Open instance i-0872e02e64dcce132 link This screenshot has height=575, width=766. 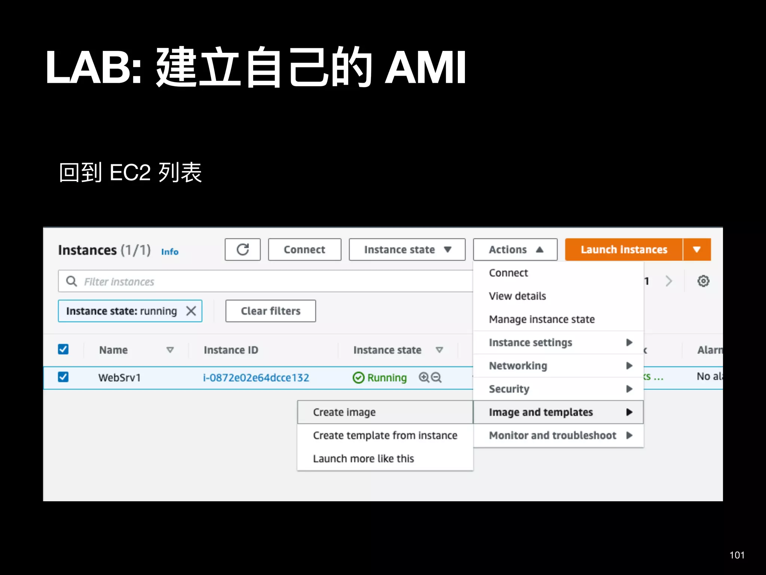pyautogui.click(x=256, y=377)
